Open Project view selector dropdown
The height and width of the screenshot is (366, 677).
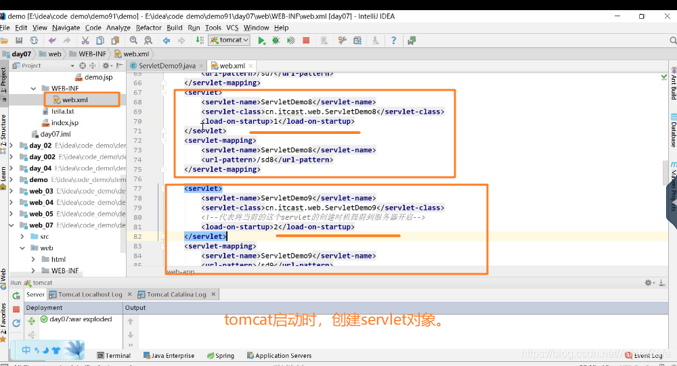(72, 66)
